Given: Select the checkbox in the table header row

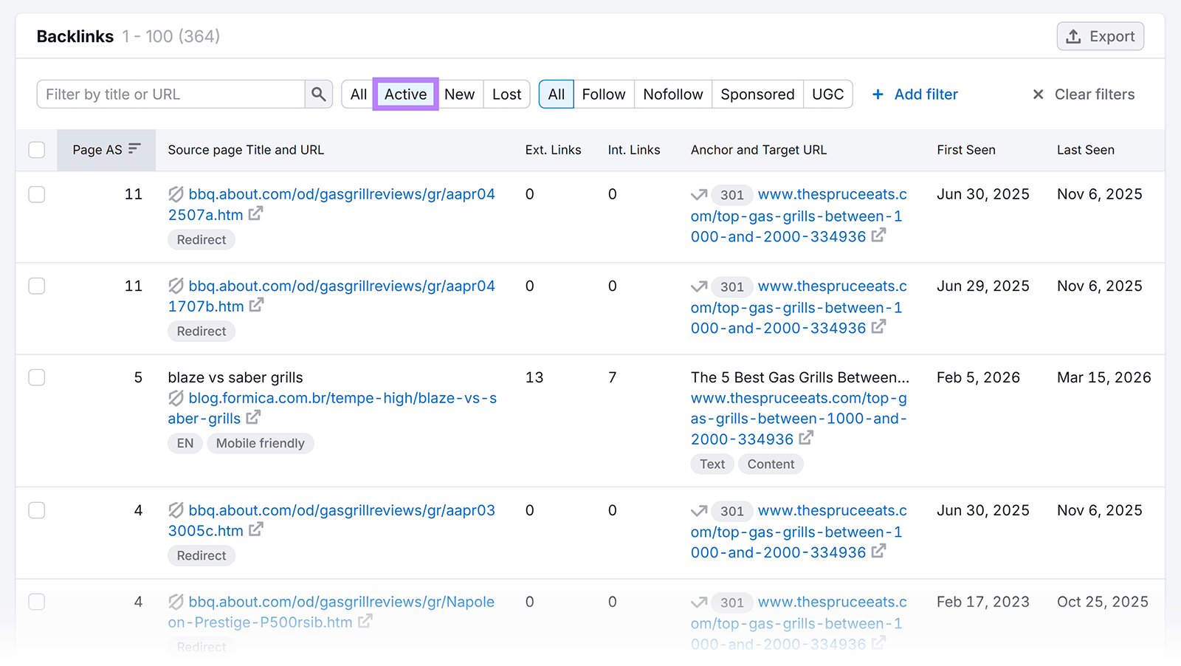Looking at the screenshot, I should coord(36,149).
